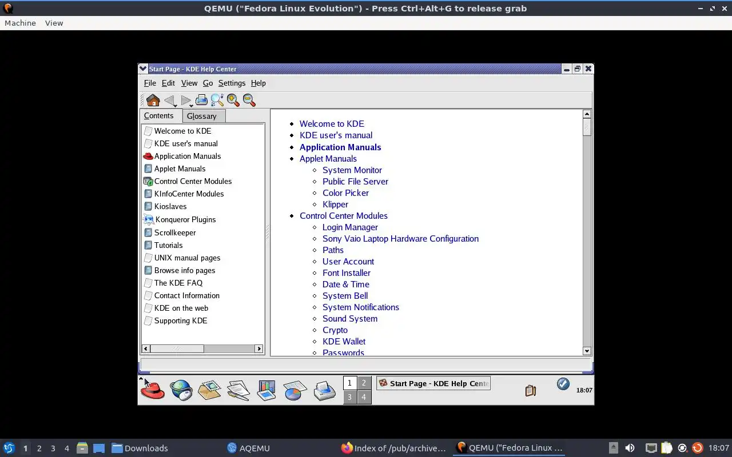Print the current help page via printer icon
Screen dimensions: 732x457
pyautogui.click(x=201, y=100)
